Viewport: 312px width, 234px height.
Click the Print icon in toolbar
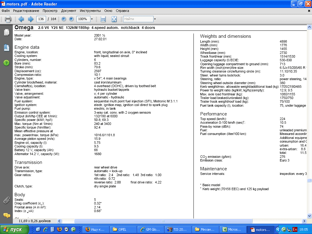(x=8, y=19)
